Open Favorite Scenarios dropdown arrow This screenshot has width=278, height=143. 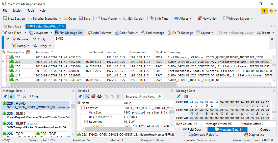click(60, 19)
